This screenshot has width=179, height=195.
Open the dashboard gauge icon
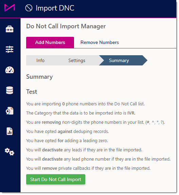10,70
